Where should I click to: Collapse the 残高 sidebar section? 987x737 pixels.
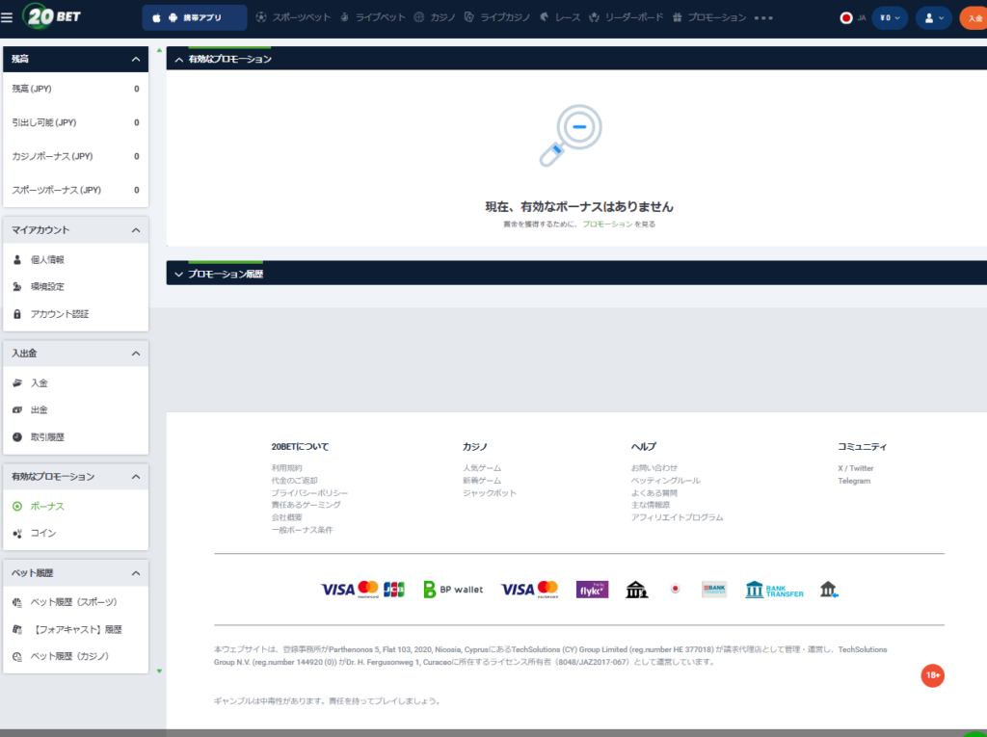(x=135, y=59)
